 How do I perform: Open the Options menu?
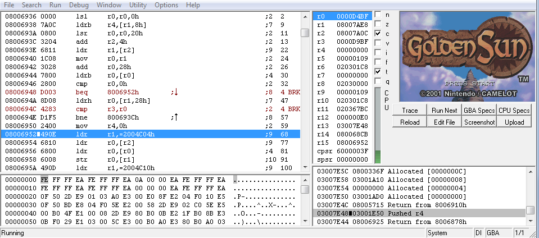(166, 5)
